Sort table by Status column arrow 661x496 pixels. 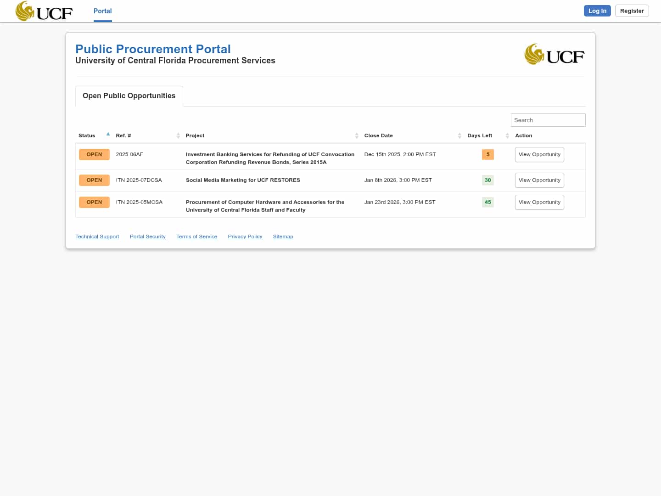108,135
